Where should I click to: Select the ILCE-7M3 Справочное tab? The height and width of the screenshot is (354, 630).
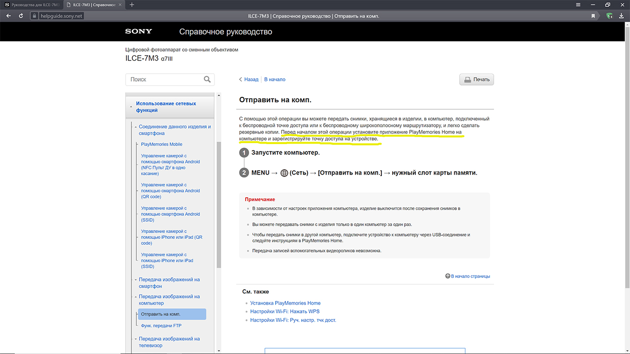[94, 4]
